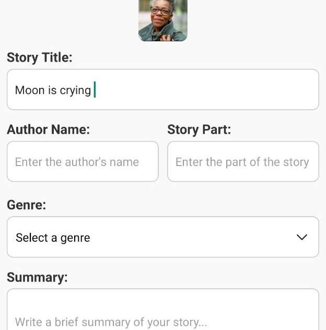Click the "Enter the part of the story" placeholder

(242, 162)
